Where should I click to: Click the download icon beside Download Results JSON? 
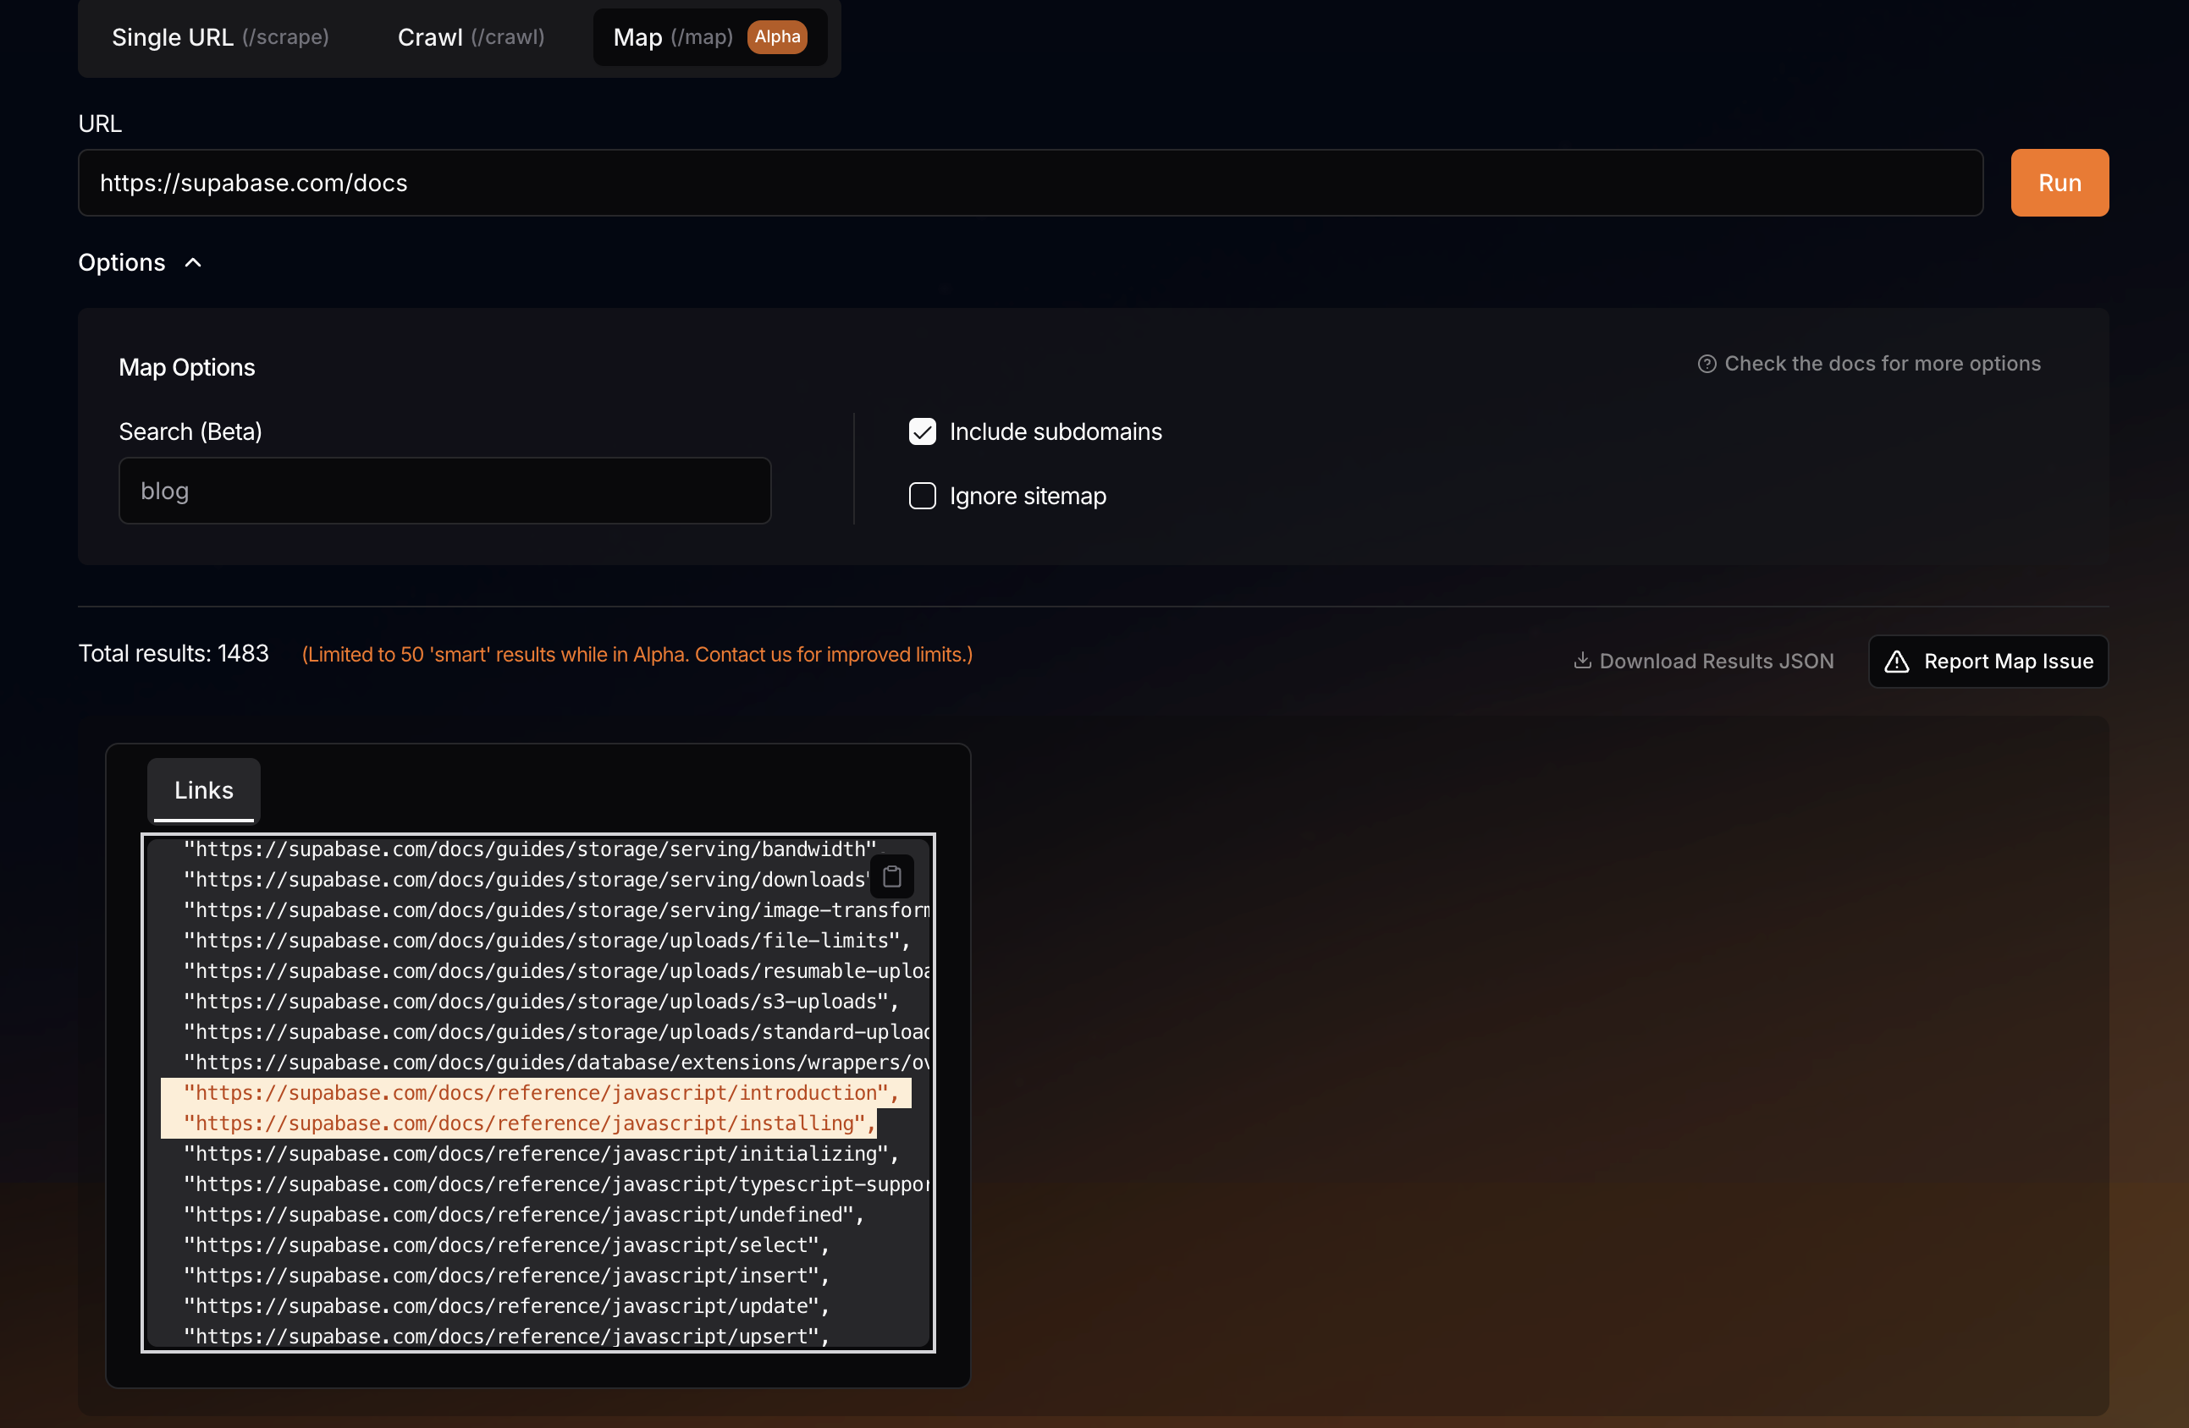tap(1582, 661)
